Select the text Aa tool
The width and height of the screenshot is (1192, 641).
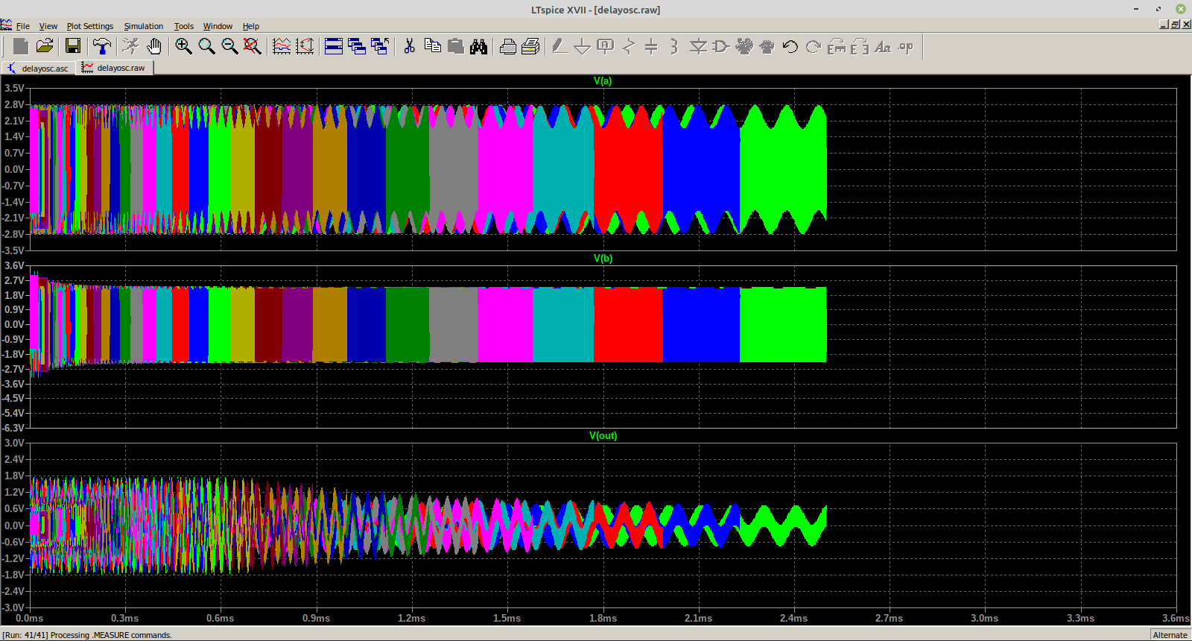click(883, 46)
